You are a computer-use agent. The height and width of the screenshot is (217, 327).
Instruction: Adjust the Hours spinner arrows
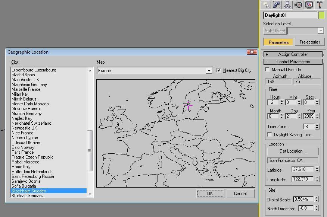(x=281, y=102)
